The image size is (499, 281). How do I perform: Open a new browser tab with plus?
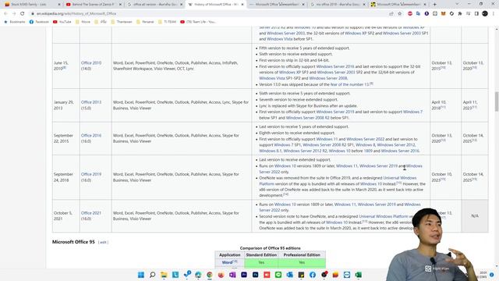[435, 5]
